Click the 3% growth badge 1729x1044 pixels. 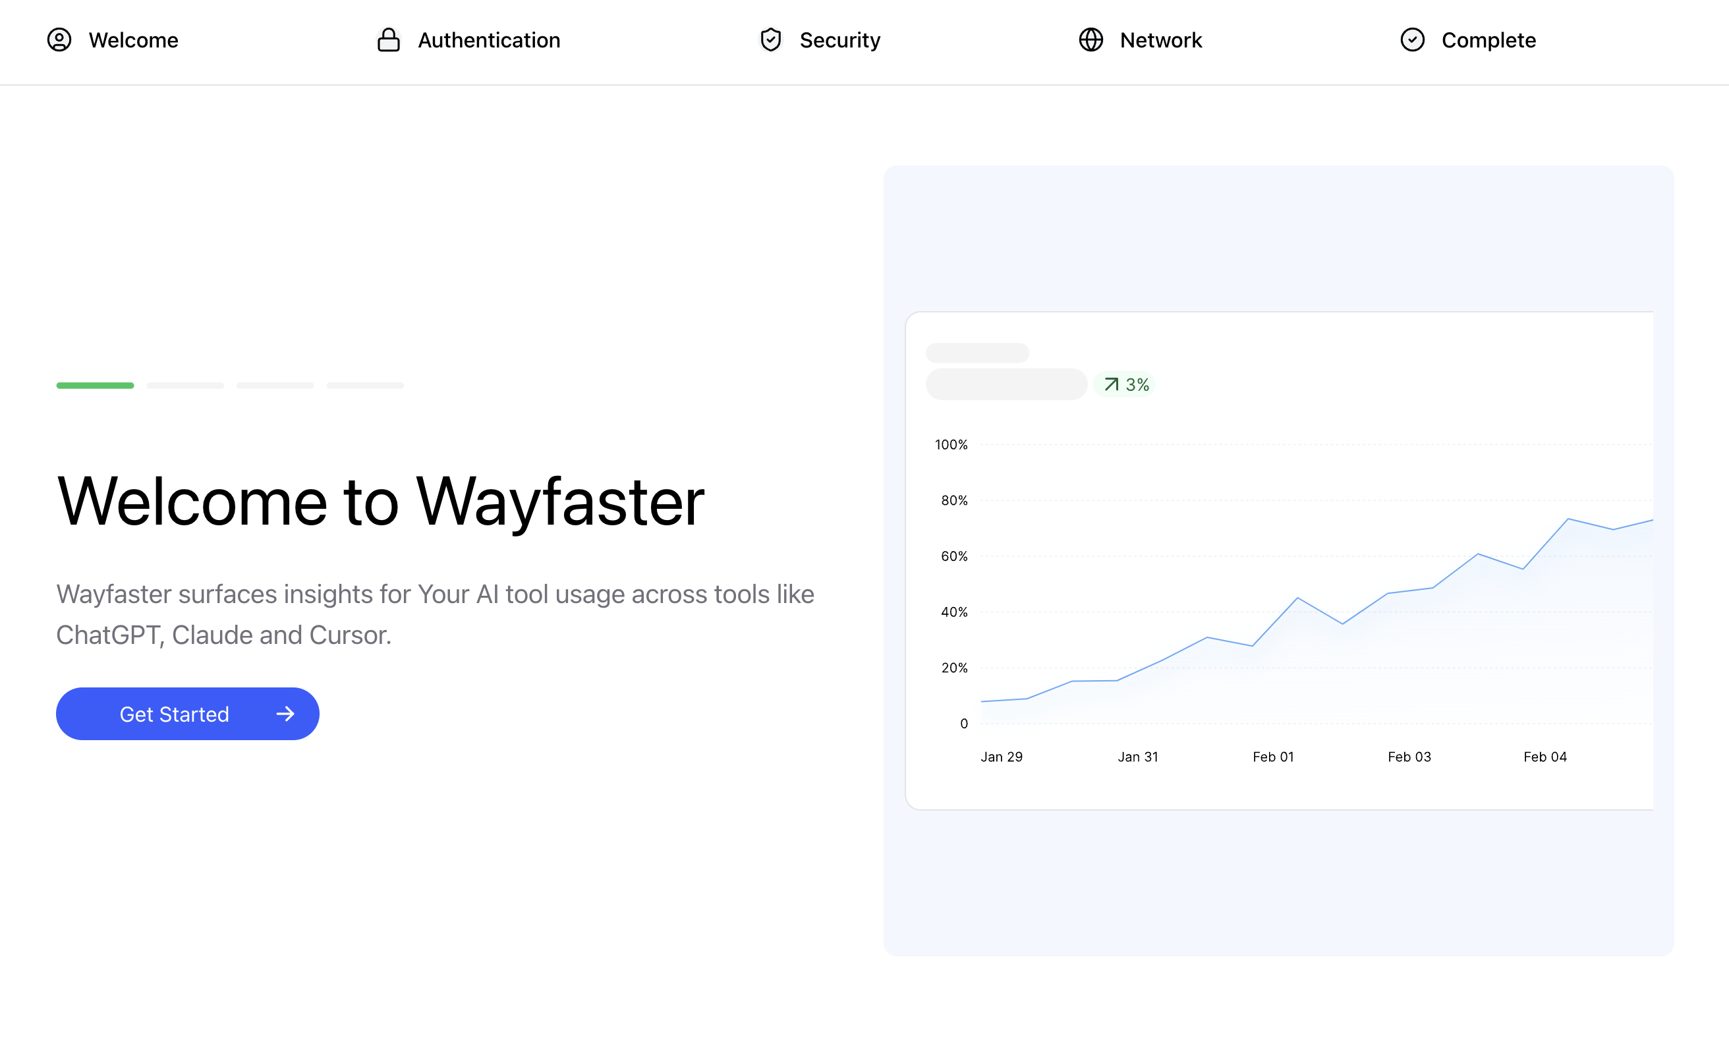pyautogui.click(x=1125, y=385)
